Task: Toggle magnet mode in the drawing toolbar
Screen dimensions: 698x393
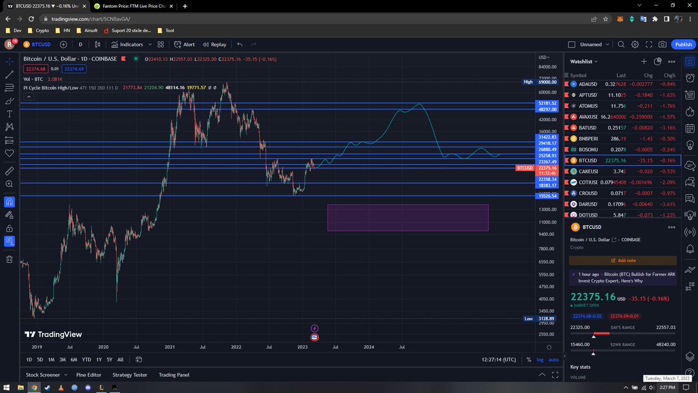Action: (x=9, y=202)
